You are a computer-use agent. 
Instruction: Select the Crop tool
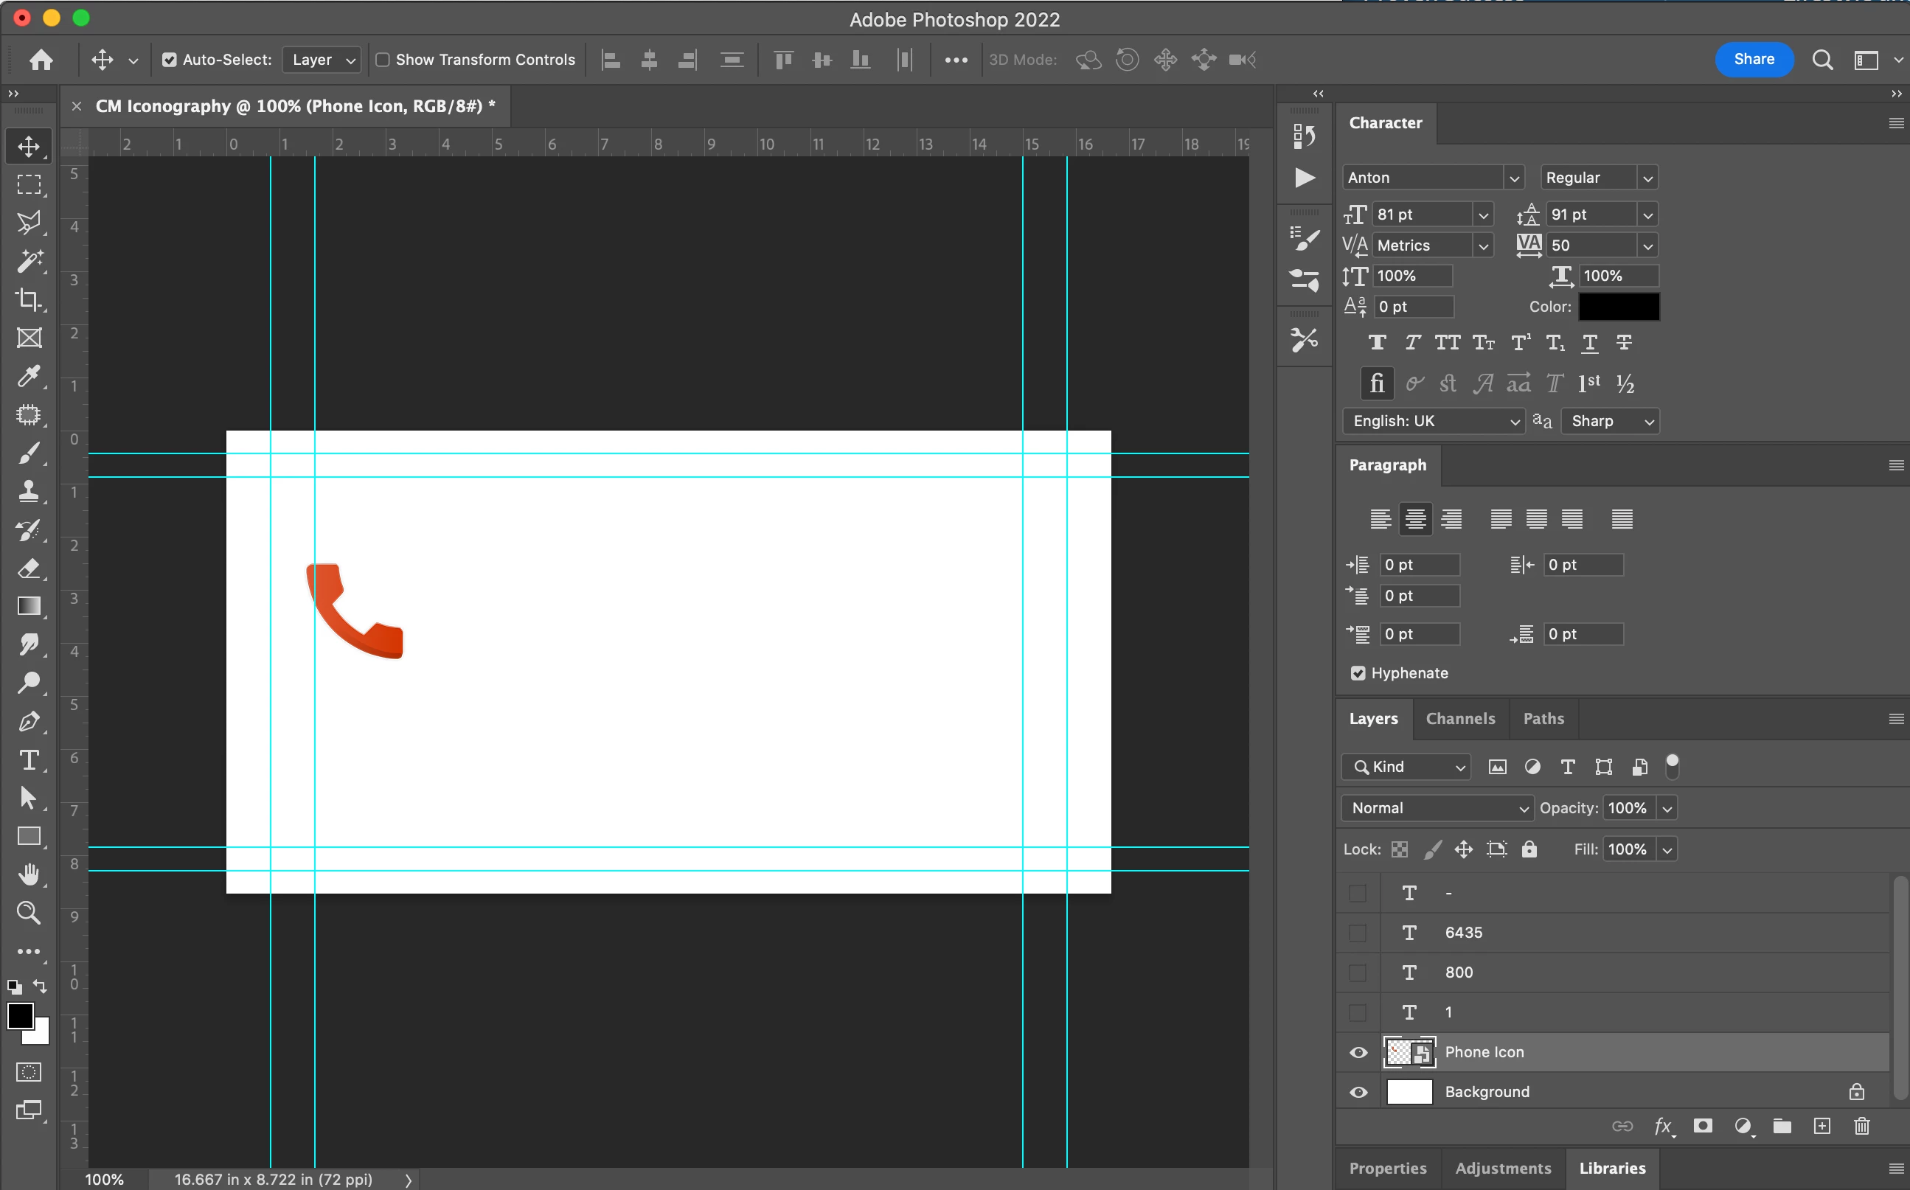(x=29, y=299)
